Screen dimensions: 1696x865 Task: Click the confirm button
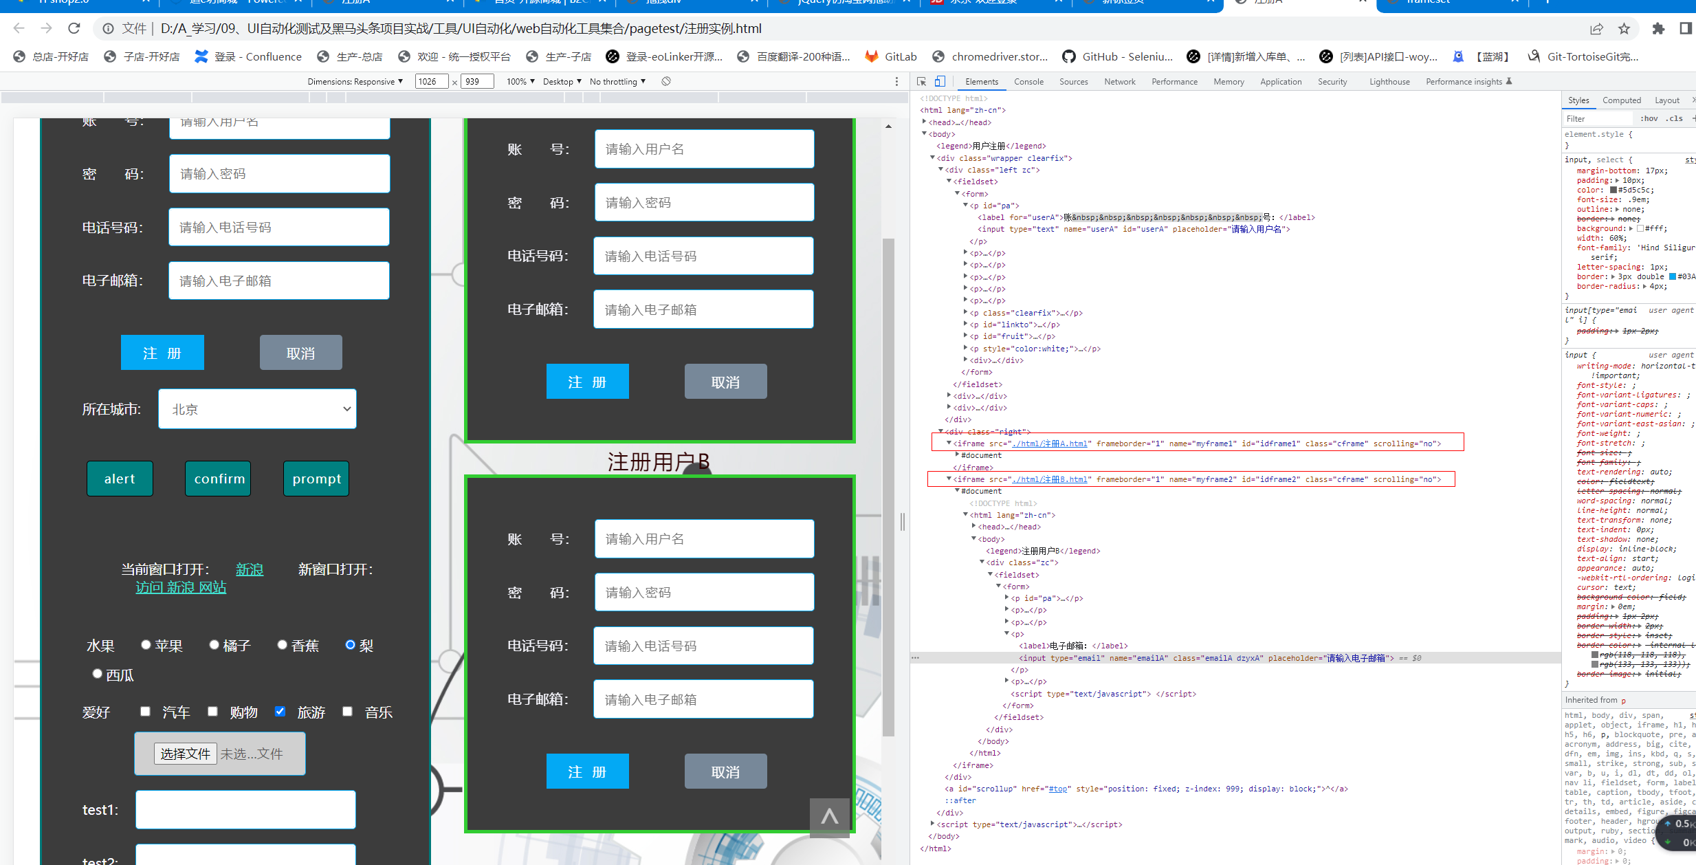click(219, 479)
